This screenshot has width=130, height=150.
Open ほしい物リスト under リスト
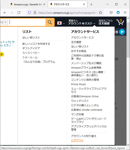(31, 37)
